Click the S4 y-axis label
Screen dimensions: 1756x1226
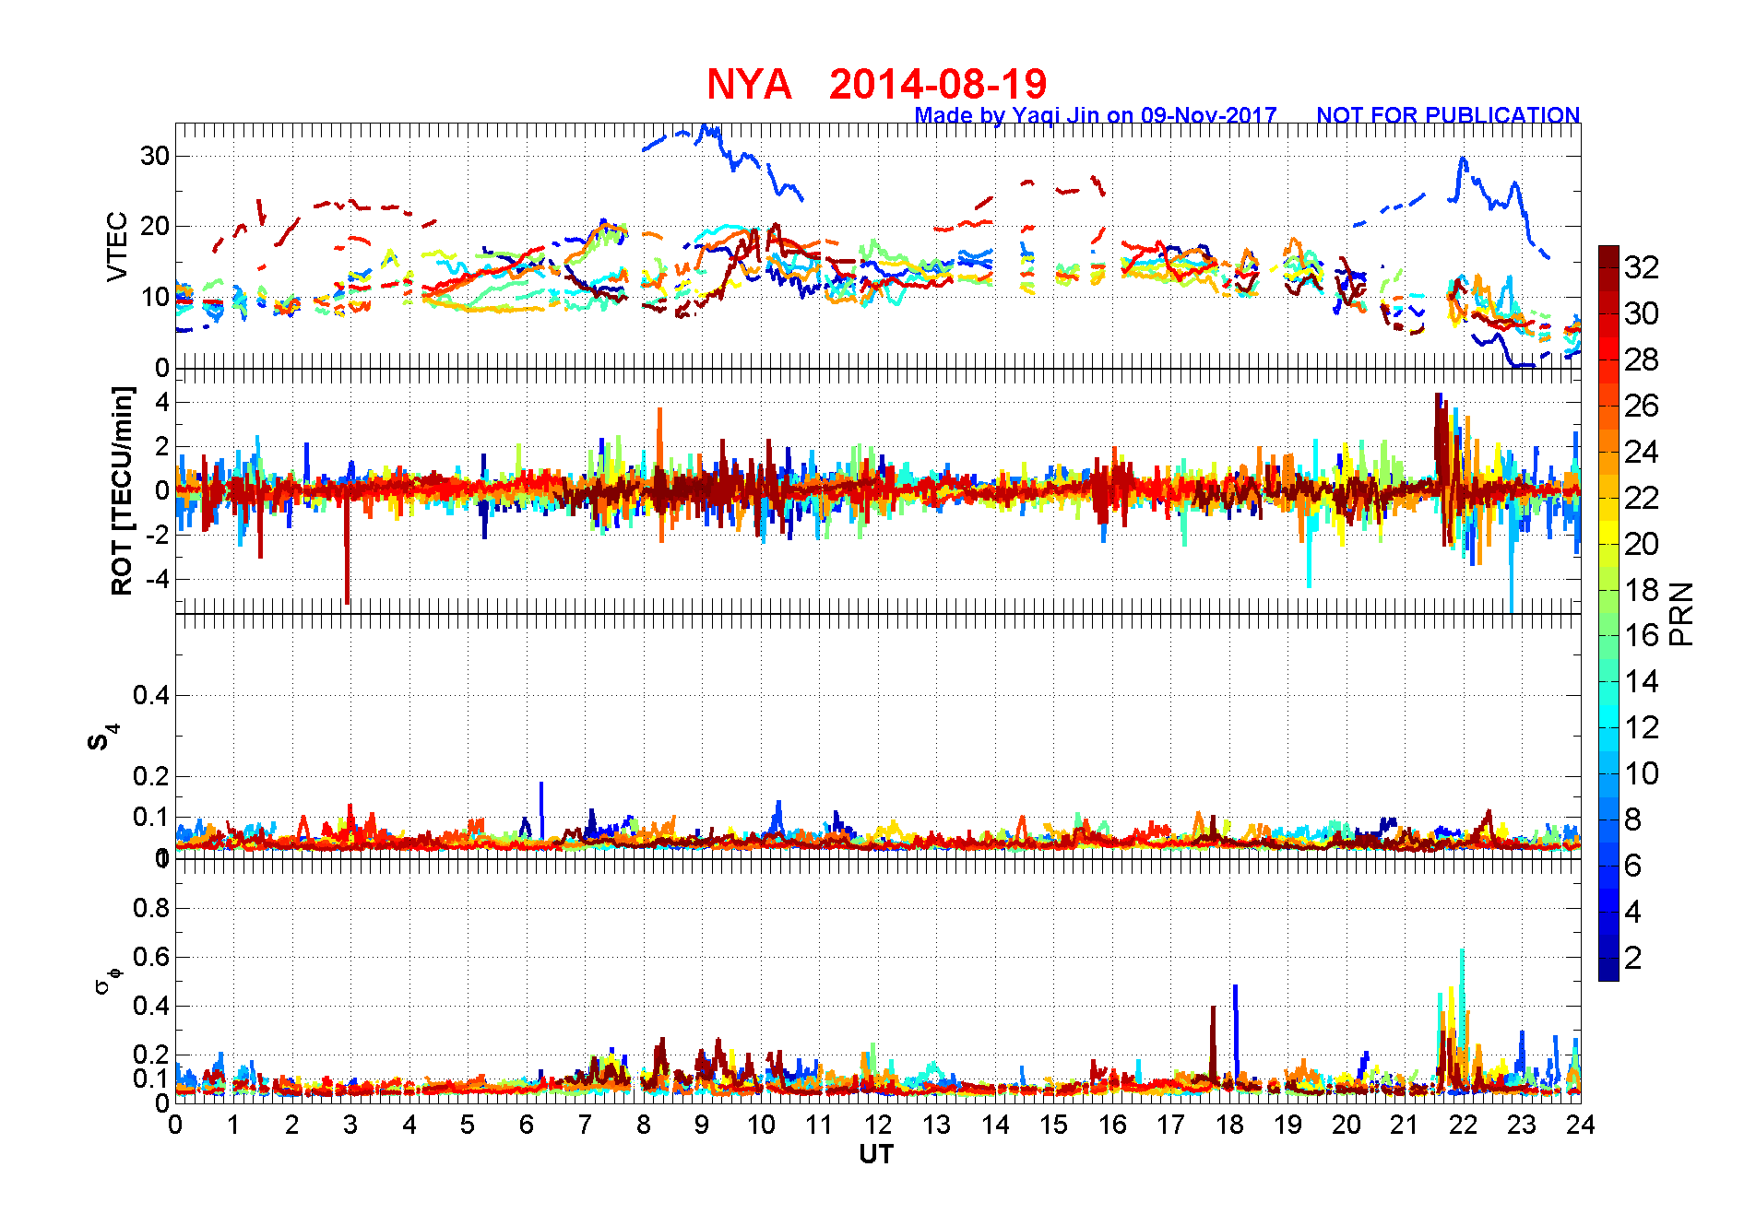pos(102,737)
